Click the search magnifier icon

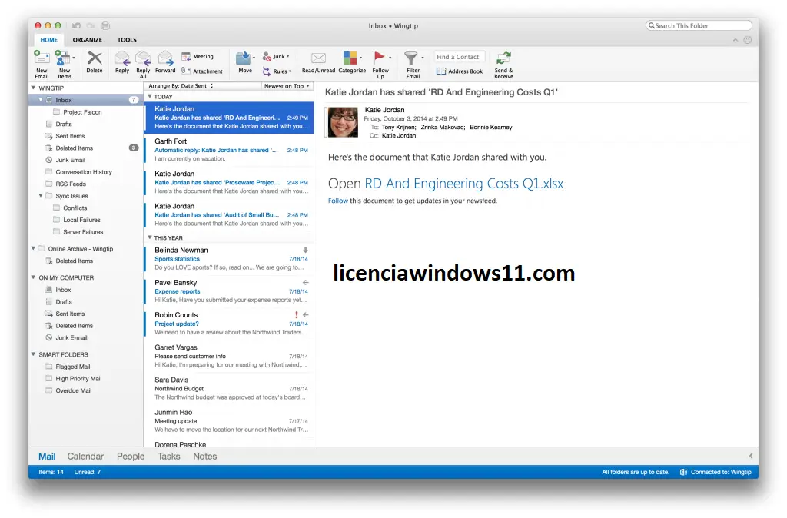(x=652, y=25)
